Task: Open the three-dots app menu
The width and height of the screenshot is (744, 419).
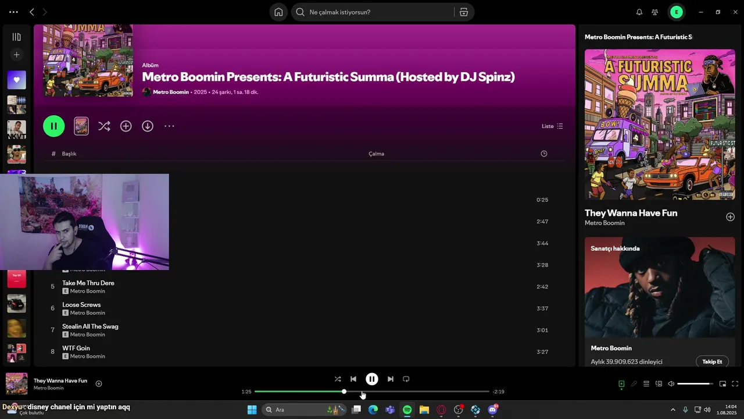Action: point(13,12)
